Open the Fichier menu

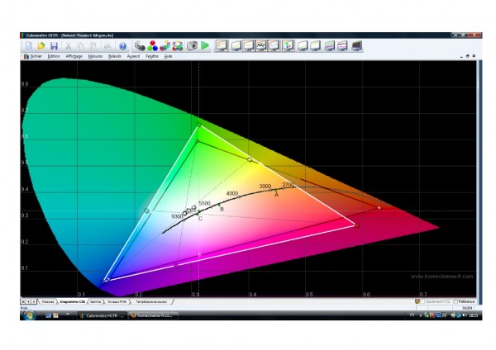33,56
